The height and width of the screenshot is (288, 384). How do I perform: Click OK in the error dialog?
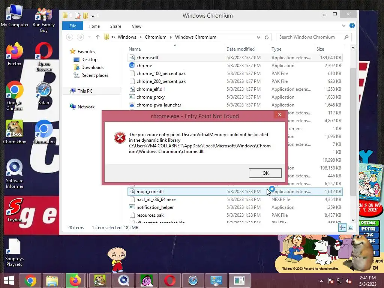pyautogui.click(x=265, y=173)
